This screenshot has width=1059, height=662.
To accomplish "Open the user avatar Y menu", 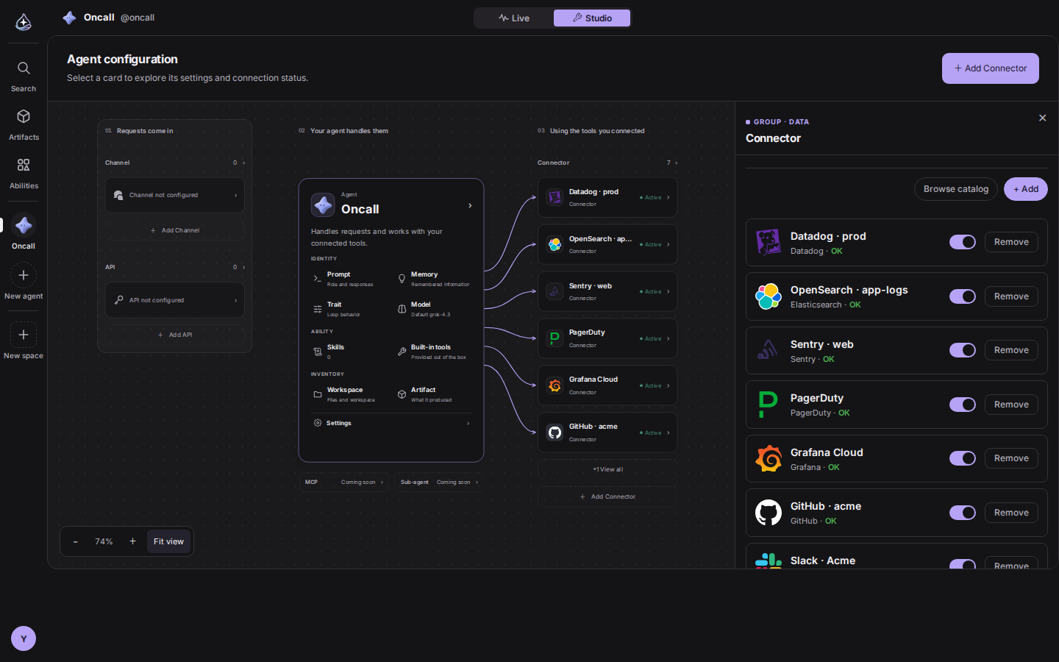I will 24,638.
